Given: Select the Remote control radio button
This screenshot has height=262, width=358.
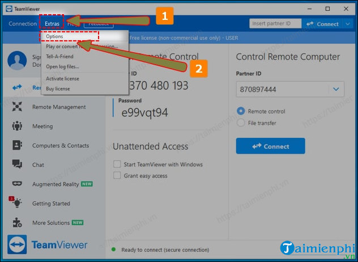Looking at the screenshot, I should click(x=241, y=111).
